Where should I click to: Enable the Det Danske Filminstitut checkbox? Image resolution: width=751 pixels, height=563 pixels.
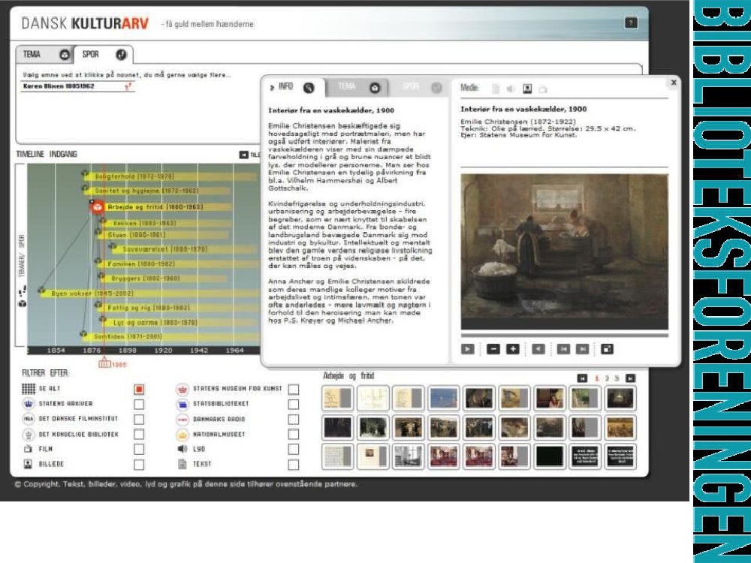point(139,420)
